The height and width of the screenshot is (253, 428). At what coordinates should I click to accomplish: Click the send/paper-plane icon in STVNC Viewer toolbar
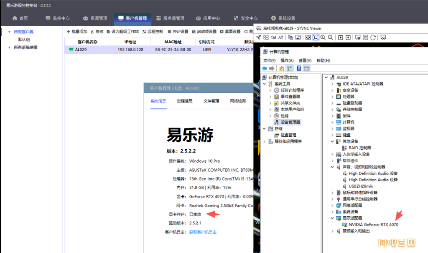(258, 38)
